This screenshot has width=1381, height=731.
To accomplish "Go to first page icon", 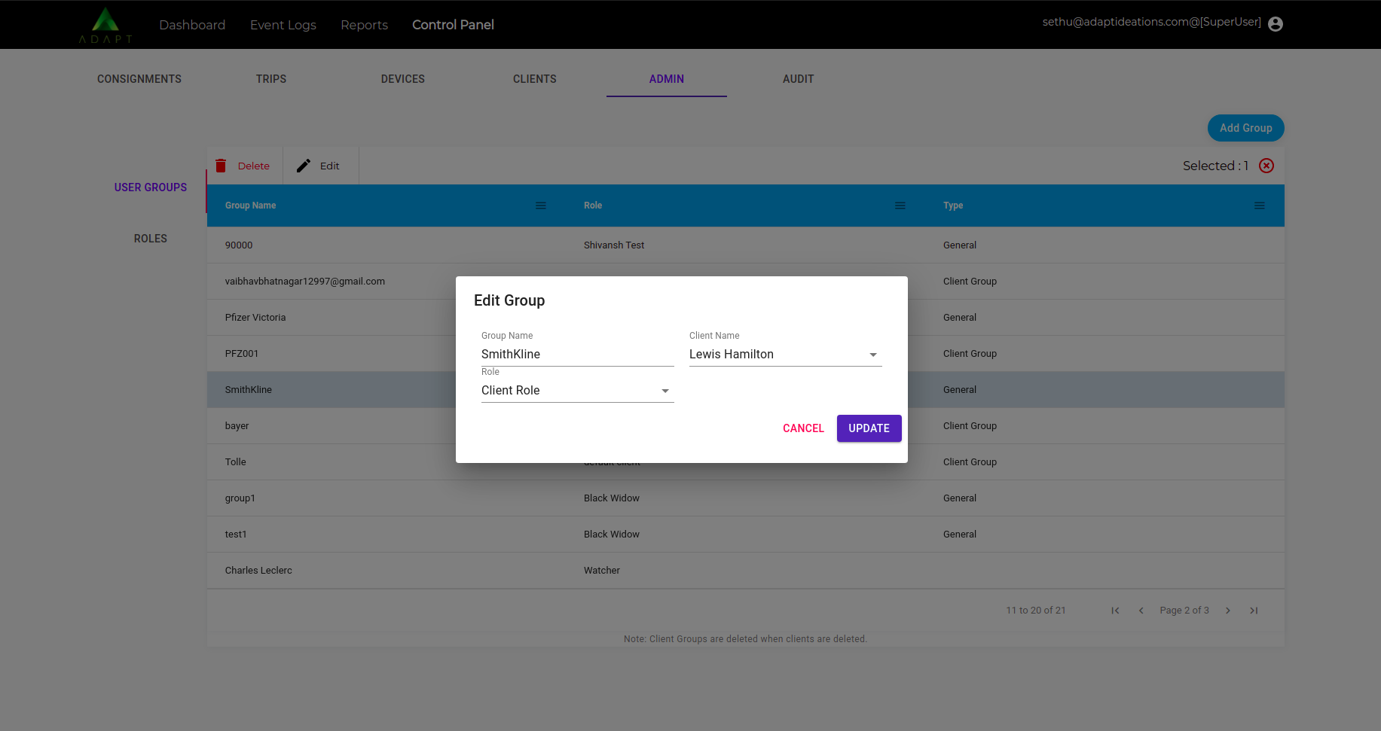I will pyautogui.click(x=1115, y=611).
